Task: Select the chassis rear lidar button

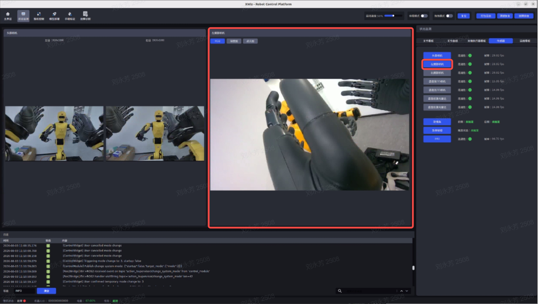Action: coord(437,107)
